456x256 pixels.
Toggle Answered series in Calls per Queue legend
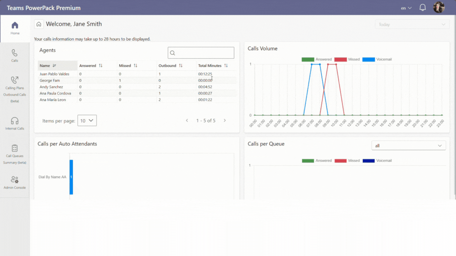pyautogui.click(x=316, y=160)
